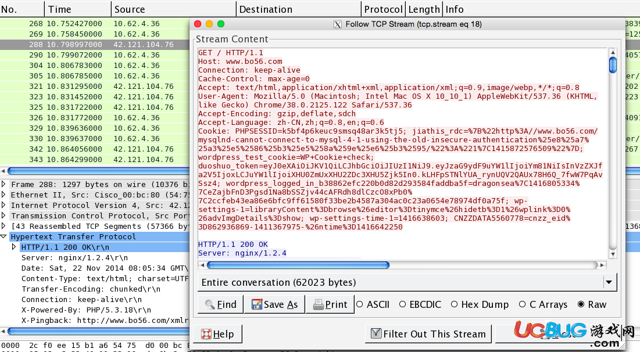Image resolution: width=640 pixels, height=352 pixels.
Task: Sort packets by Info column
Action: [x=541, y=9]
